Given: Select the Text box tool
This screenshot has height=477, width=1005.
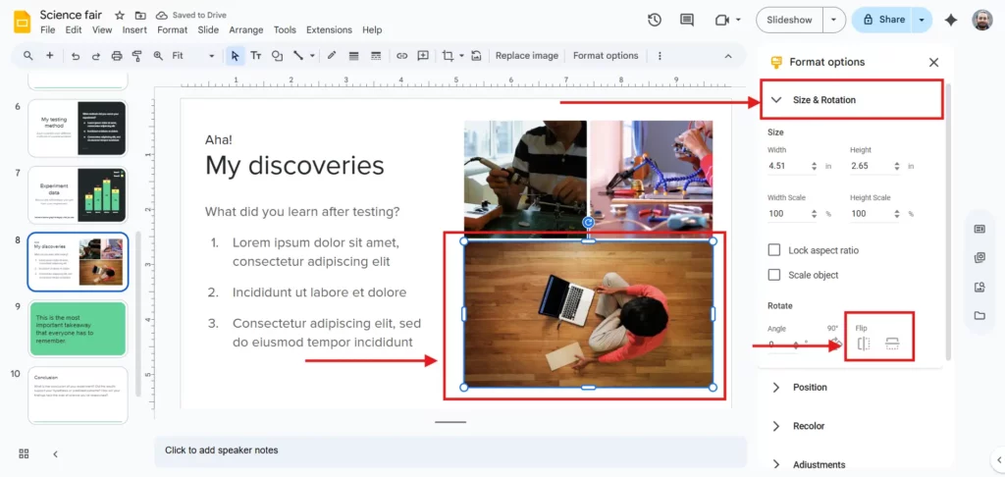Looking at the screenshot, I should (x=256, y=56).
